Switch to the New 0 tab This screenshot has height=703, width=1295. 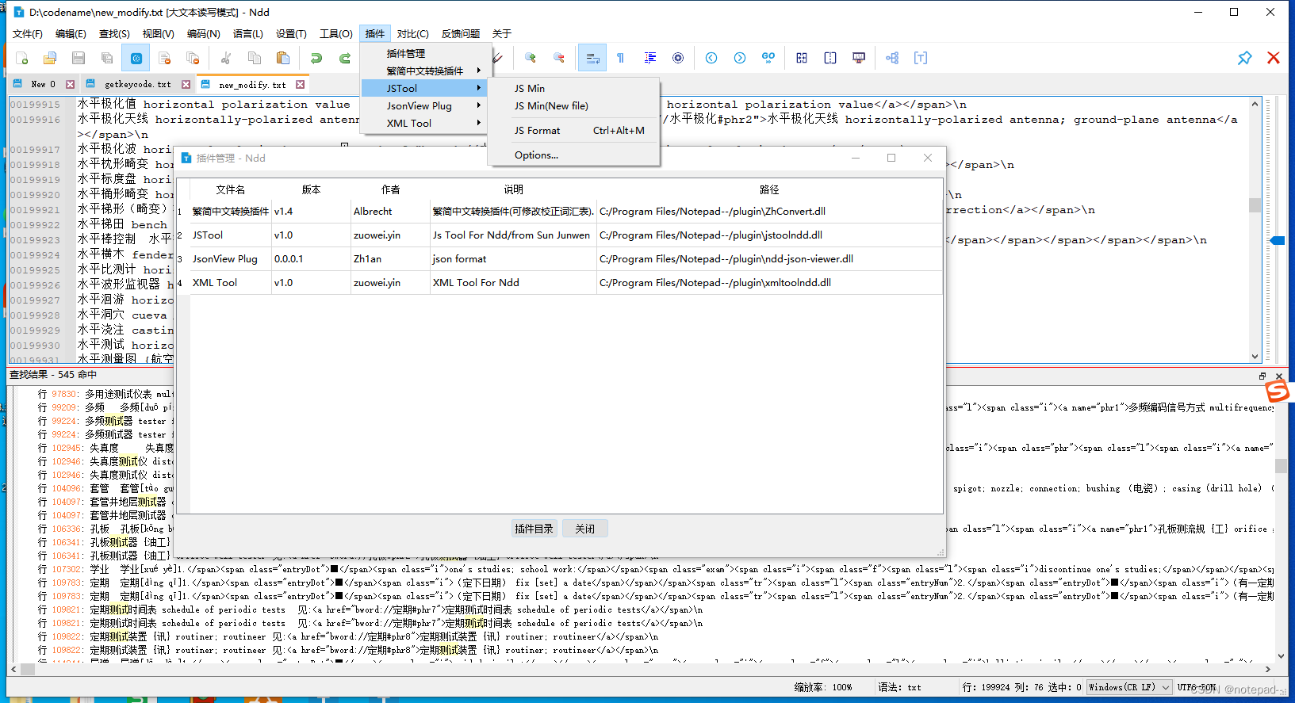point(43,84)
